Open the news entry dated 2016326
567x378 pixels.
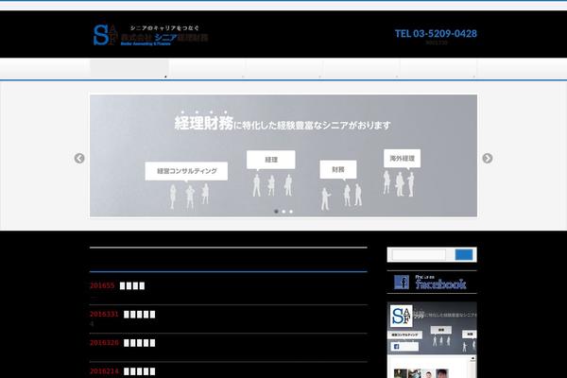click(x=122, y=343)
